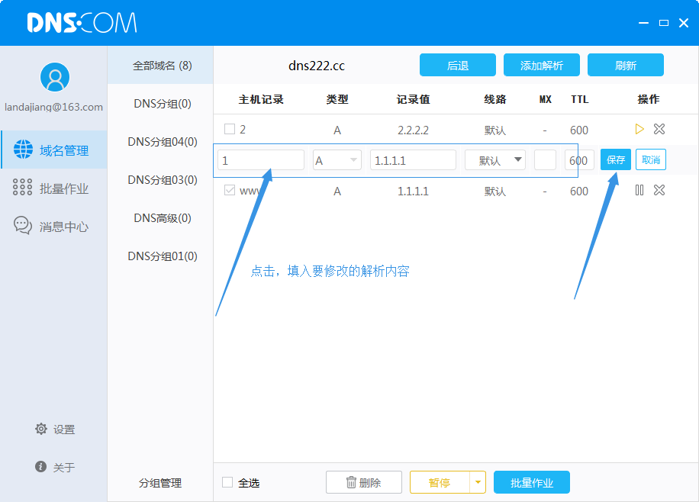Toggle the www record checkbox

230,190
